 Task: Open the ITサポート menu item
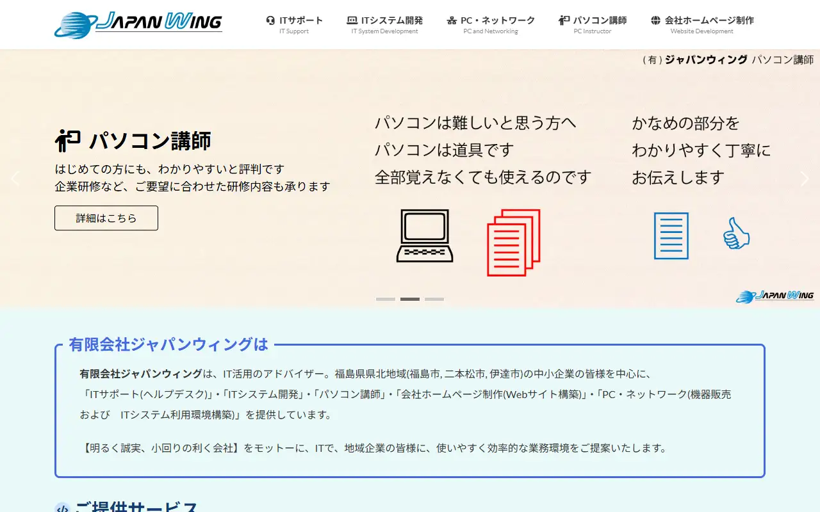pos(294,24)
